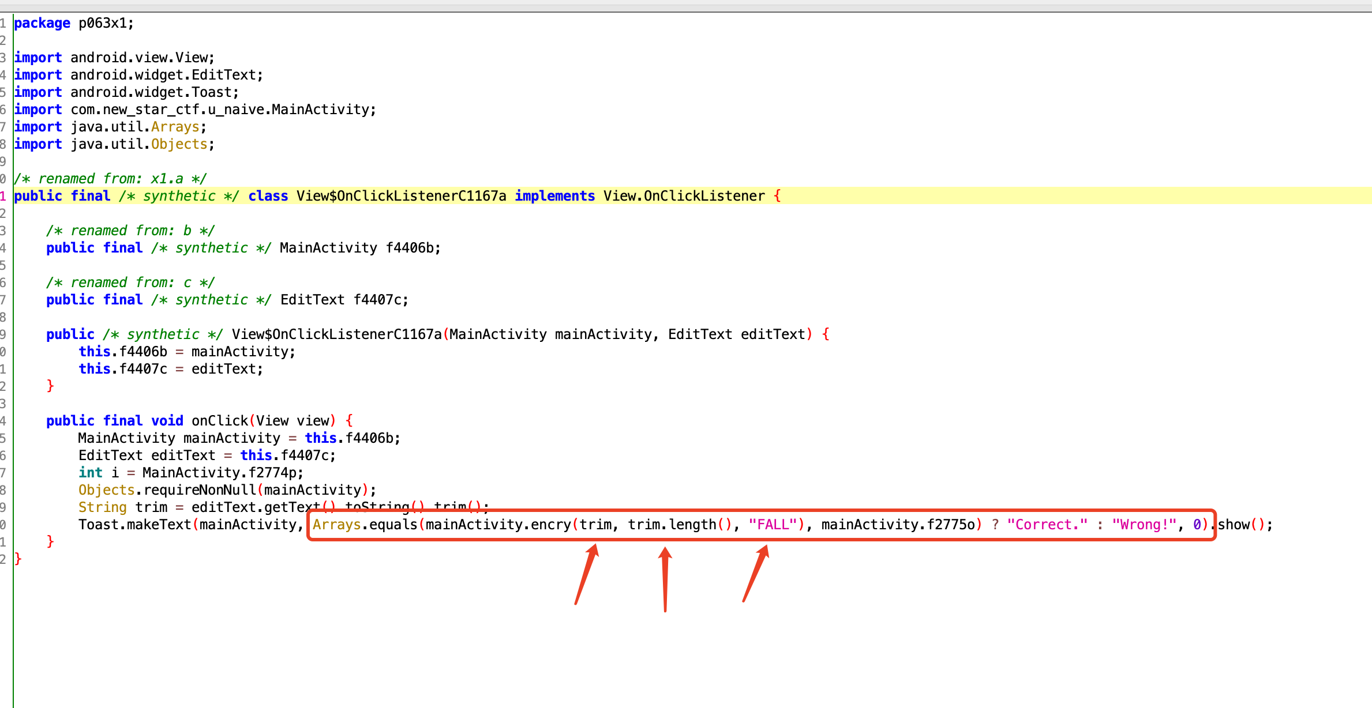Click the package name p063x1
This screenshot has height=708, width=1372.
coord(103,23)
